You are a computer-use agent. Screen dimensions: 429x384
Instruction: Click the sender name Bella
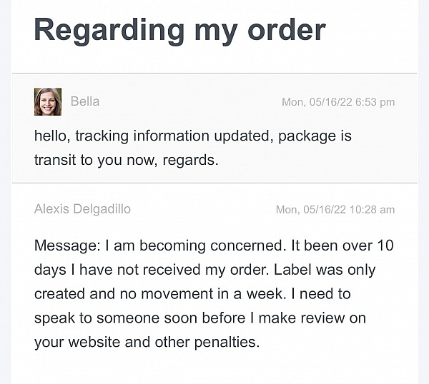85,101
